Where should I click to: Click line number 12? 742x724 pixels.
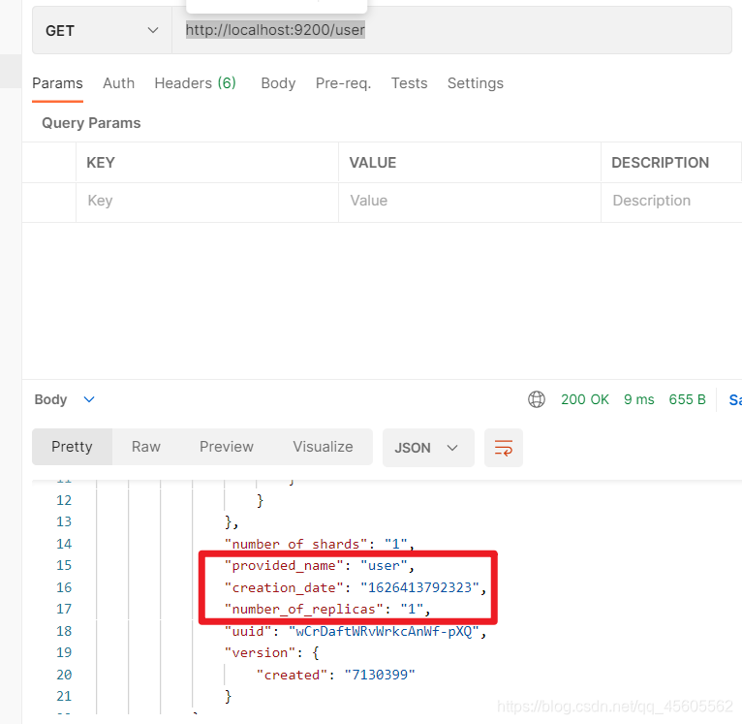pos(64,500)
